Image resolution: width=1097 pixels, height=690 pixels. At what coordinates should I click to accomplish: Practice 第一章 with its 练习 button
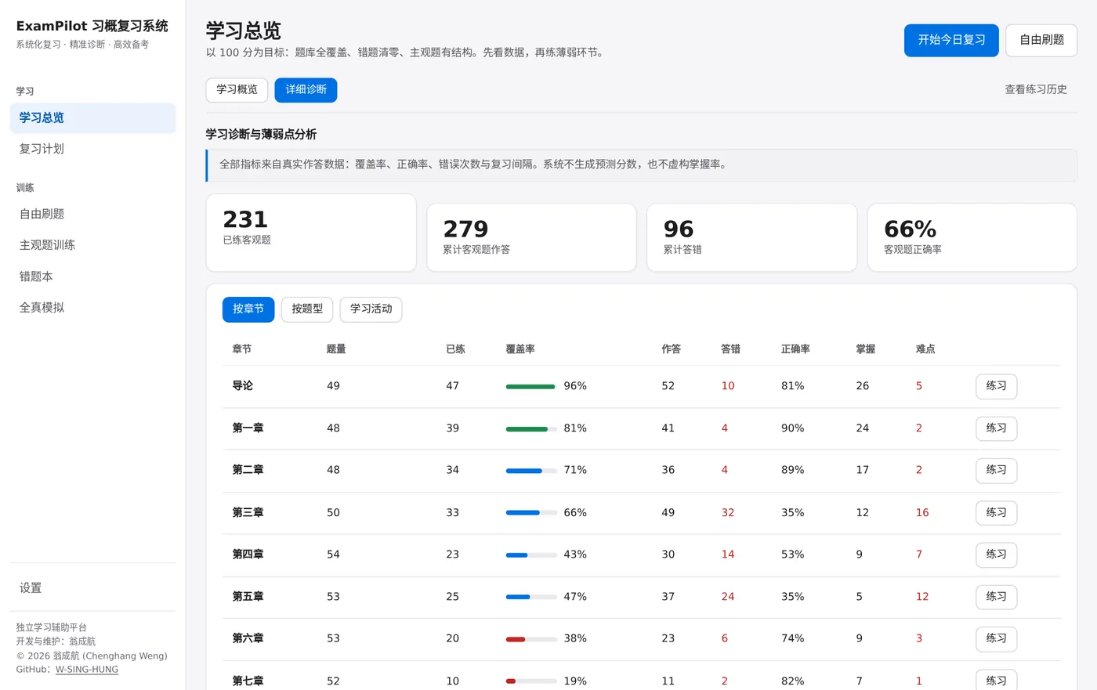click(996, 428)
